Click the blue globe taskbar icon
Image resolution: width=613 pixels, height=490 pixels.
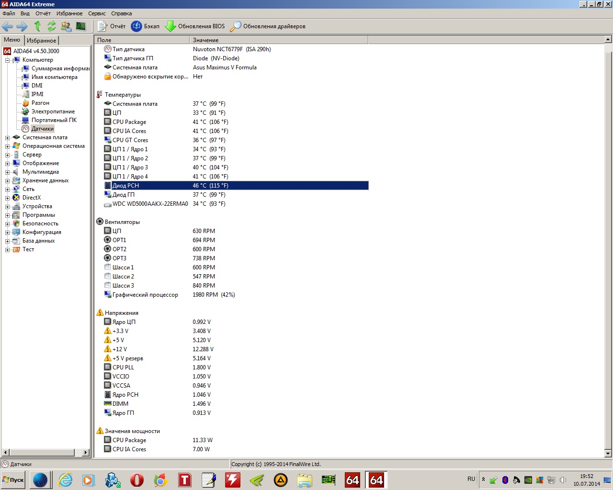click(x=40, y=480)
